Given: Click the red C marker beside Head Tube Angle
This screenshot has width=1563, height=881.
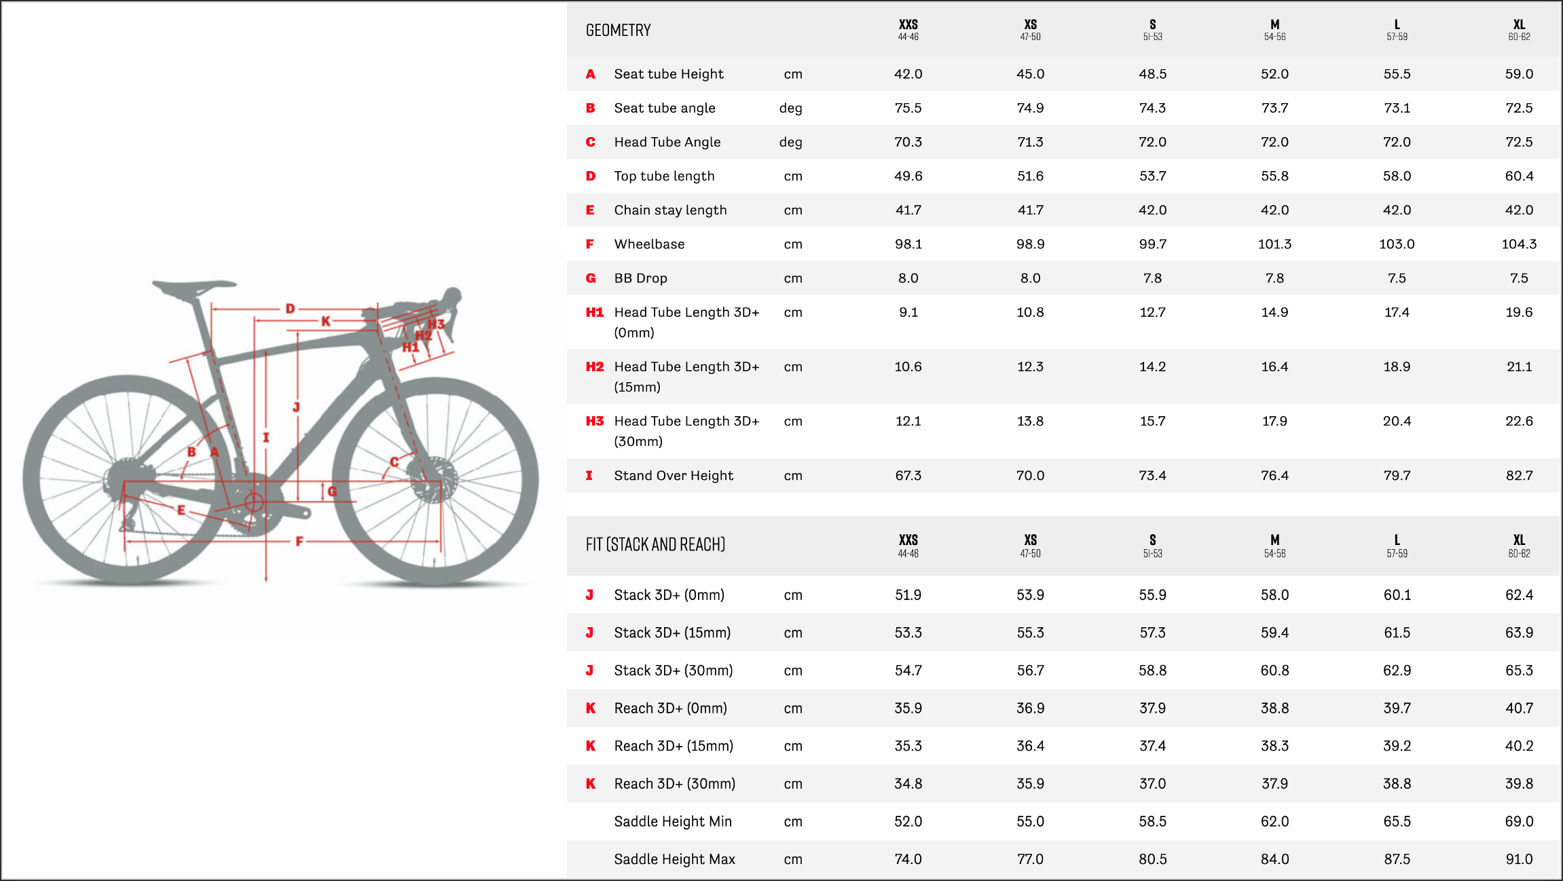Looking at the screenshot, I should point(591,142).
